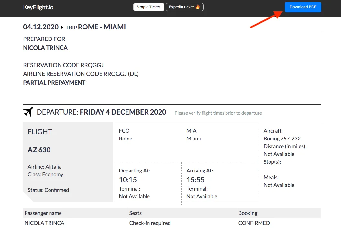Select the NICOLA TRINCA name under Prepared For
The width and height of the screenshot is (341, 244).
45,48
